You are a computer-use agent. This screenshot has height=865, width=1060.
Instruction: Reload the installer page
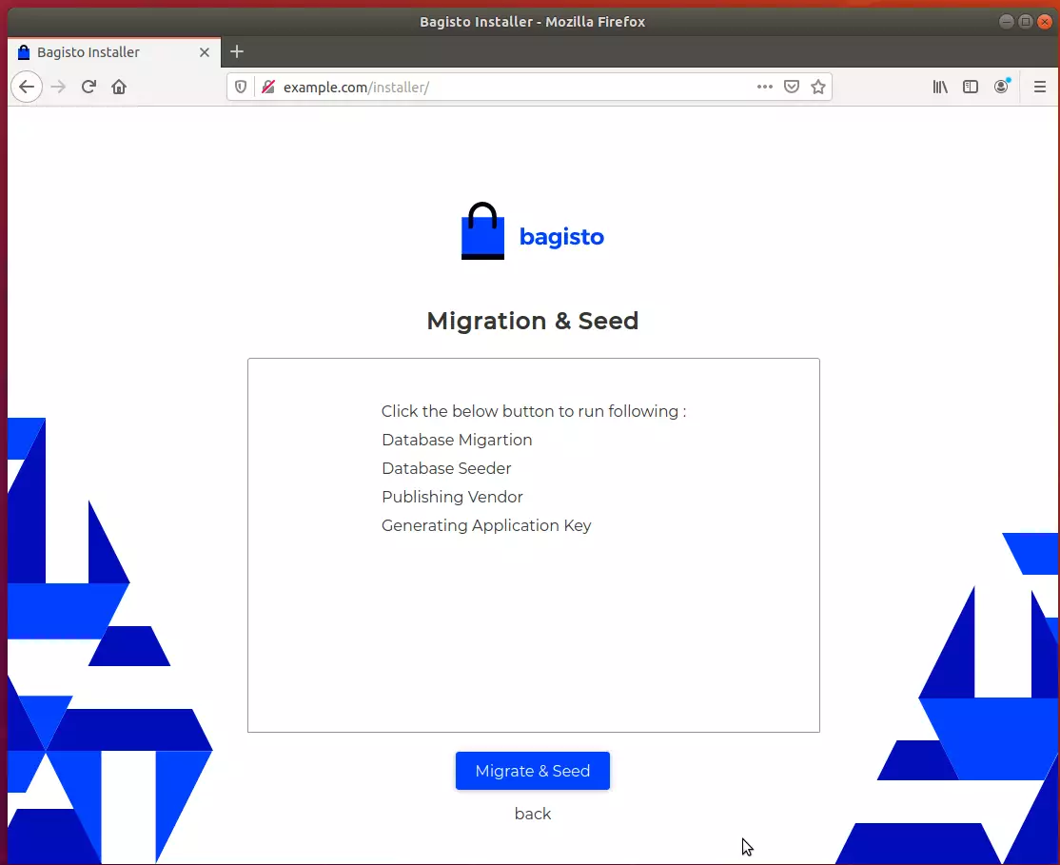(88, 87)
